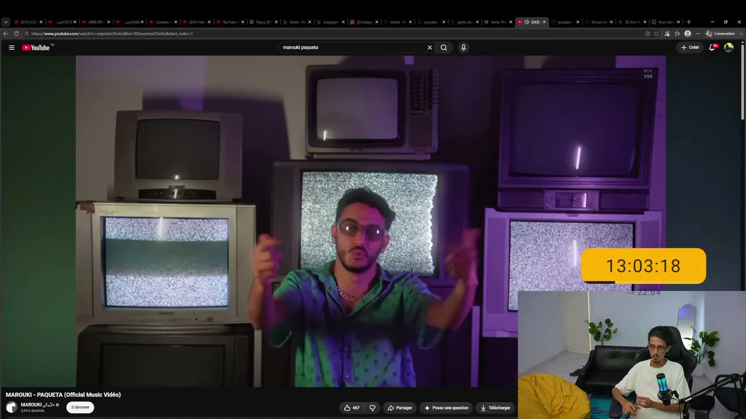Open the Copilot Conversation button
This screenshot has height=419, width=746.
pos(721,34)
